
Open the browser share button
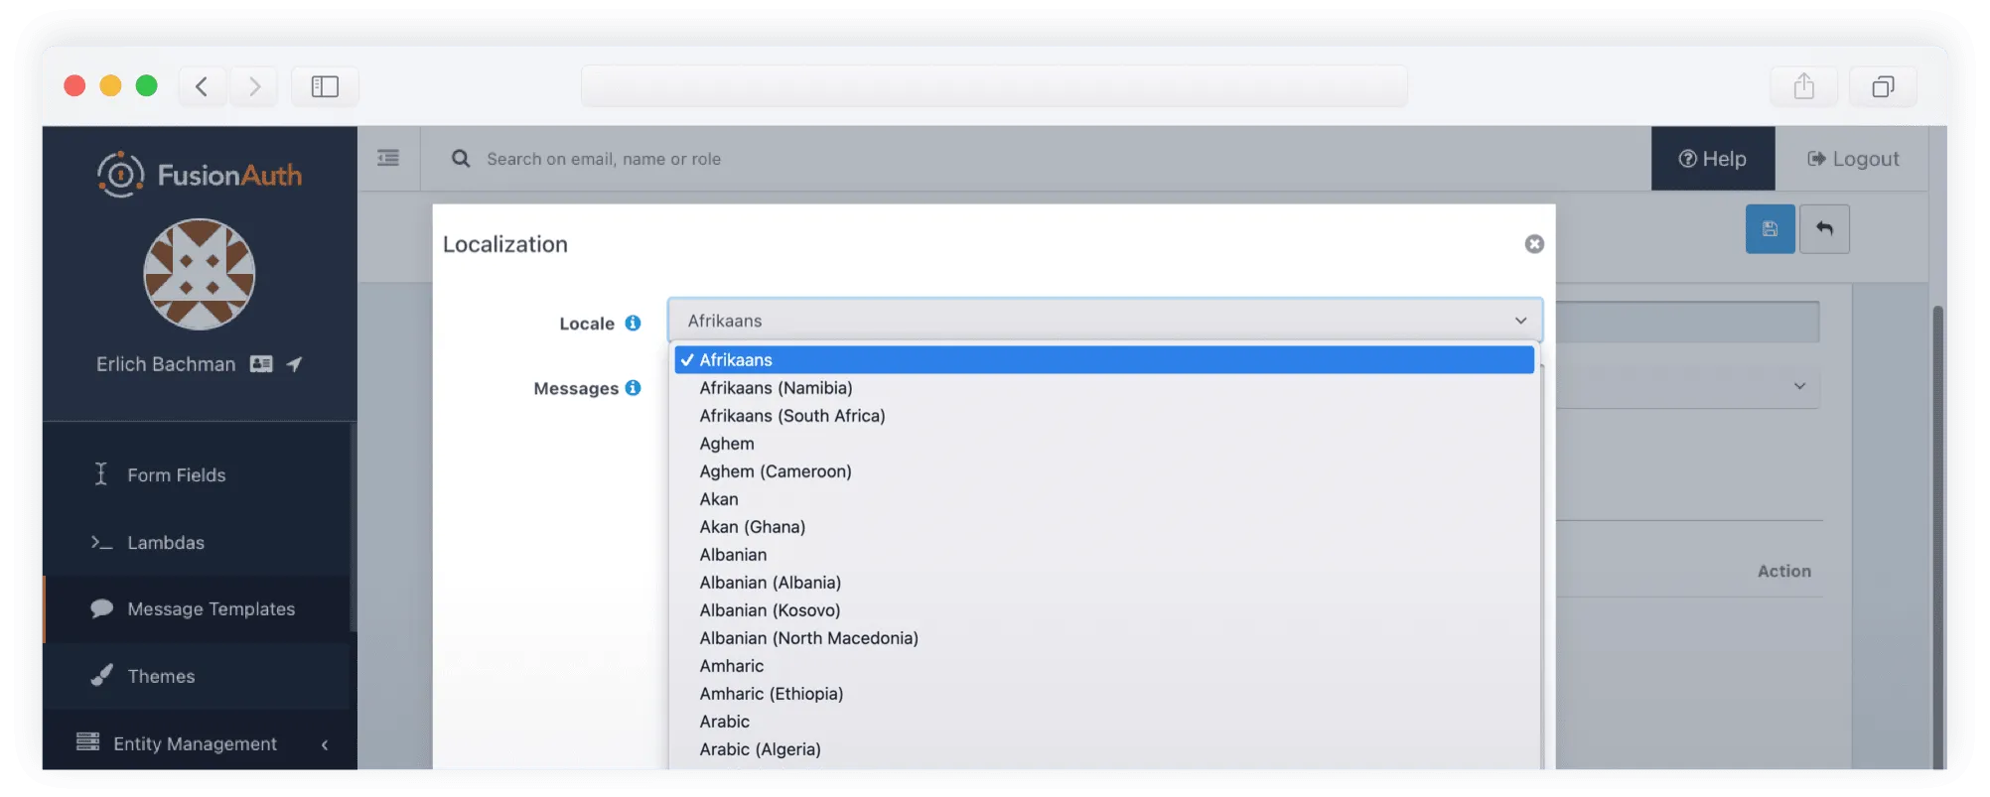click(x=1803, y=86)
